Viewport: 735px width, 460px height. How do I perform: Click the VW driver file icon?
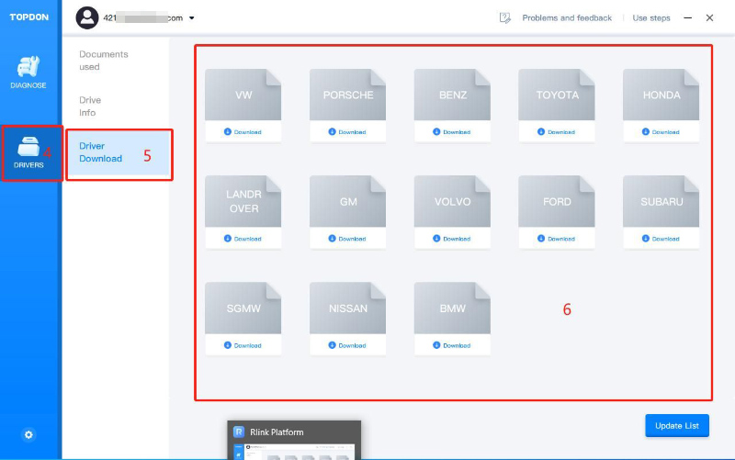(x=243, y=95)
